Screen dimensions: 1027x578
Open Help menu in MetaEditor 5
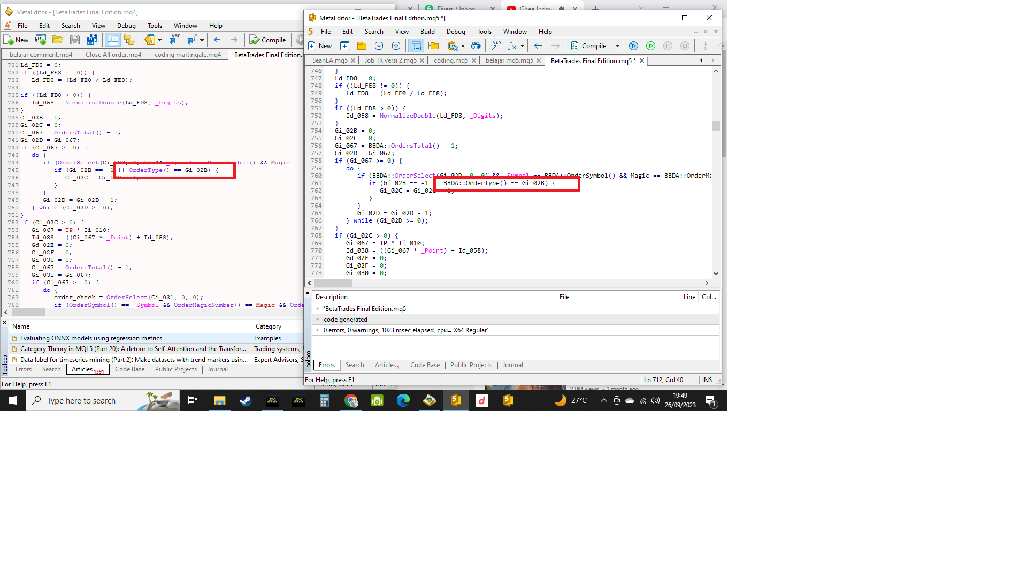click(545, 32)
